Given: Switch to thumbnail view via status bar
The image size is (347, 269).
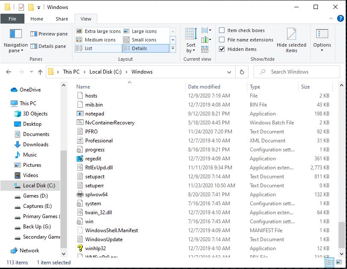Looking at the screenshot, I should (338, 262).
